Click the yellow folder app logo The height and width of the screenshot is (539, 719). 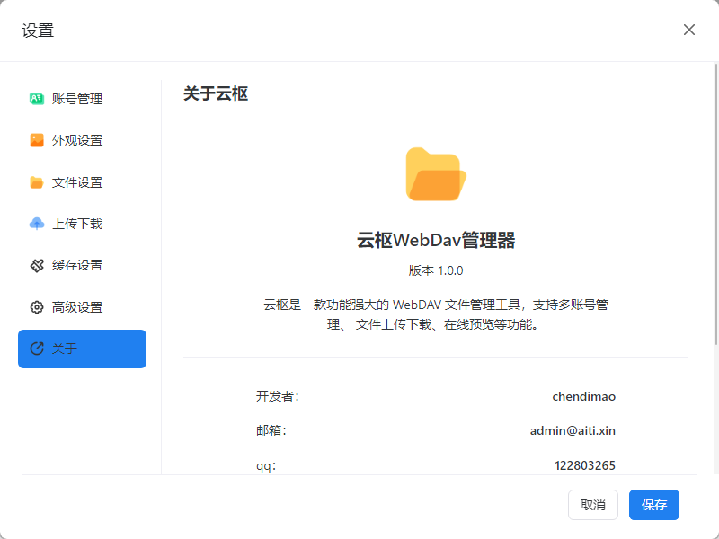click(436, 174)
